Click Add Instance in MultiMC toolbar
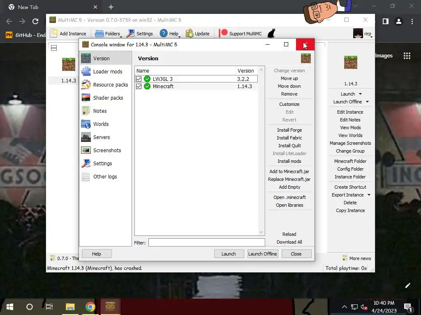The width and height of the screenshot is (421, 315). (x=68, y=34)
